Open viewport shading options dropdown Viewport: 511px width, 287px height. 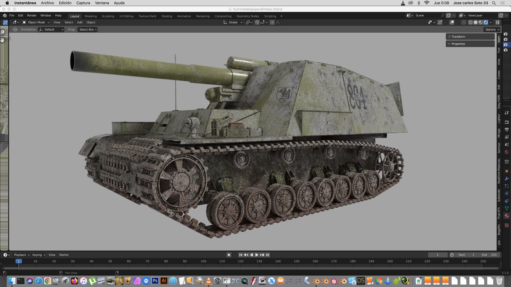(x=491, y=22)
